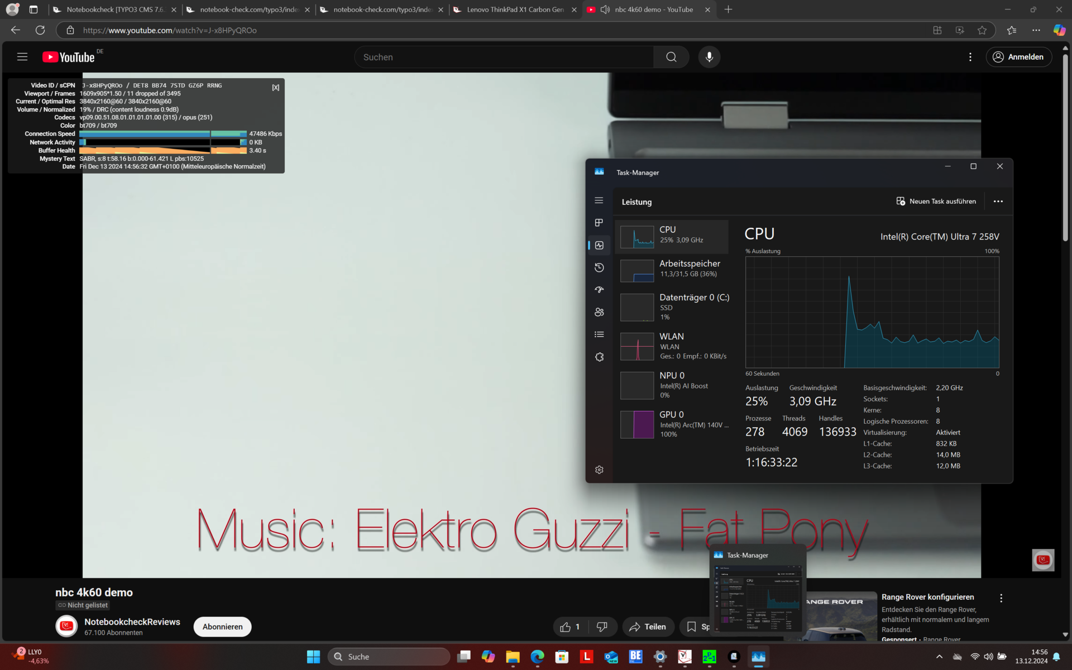Open Services icon in Task Manager sidebar

599,357
